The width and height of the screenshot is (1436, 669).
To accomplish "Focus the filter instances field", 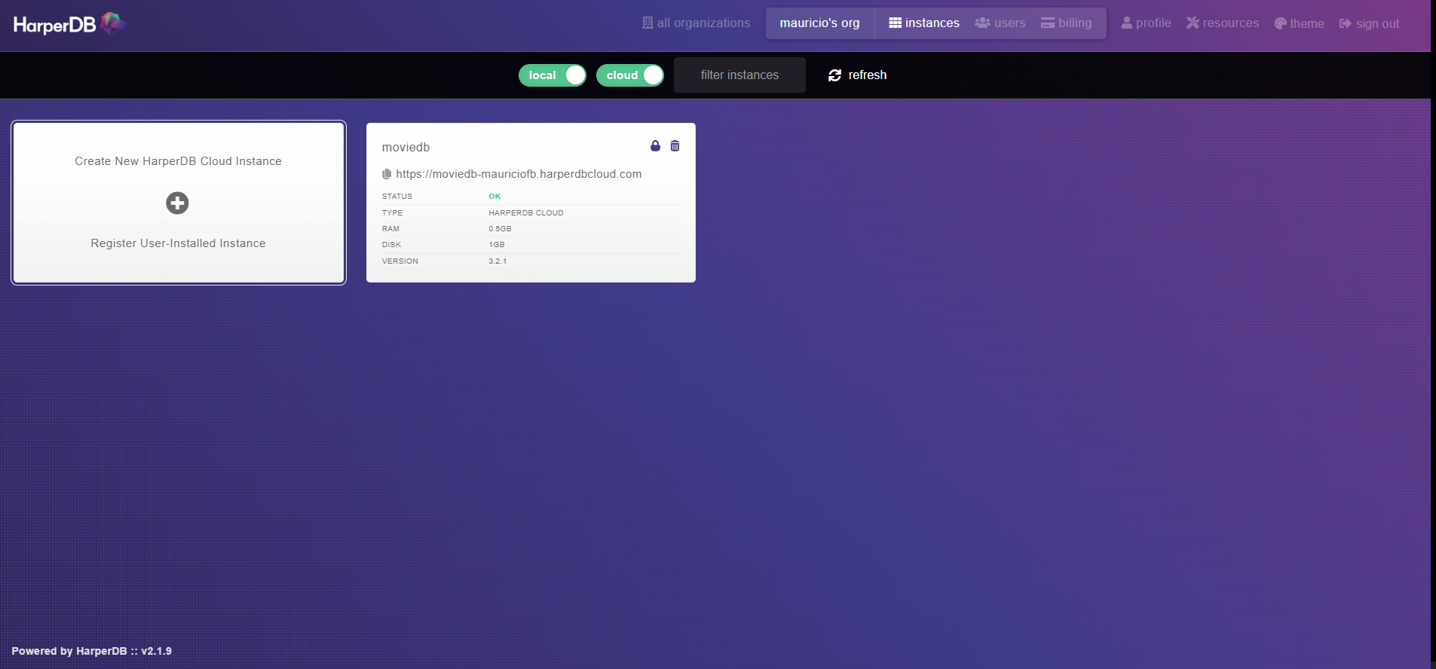I will [x=739, y=75].
